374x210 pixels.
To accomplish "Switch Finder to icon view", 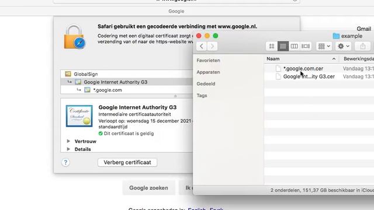I will click(x=272, y=46).
